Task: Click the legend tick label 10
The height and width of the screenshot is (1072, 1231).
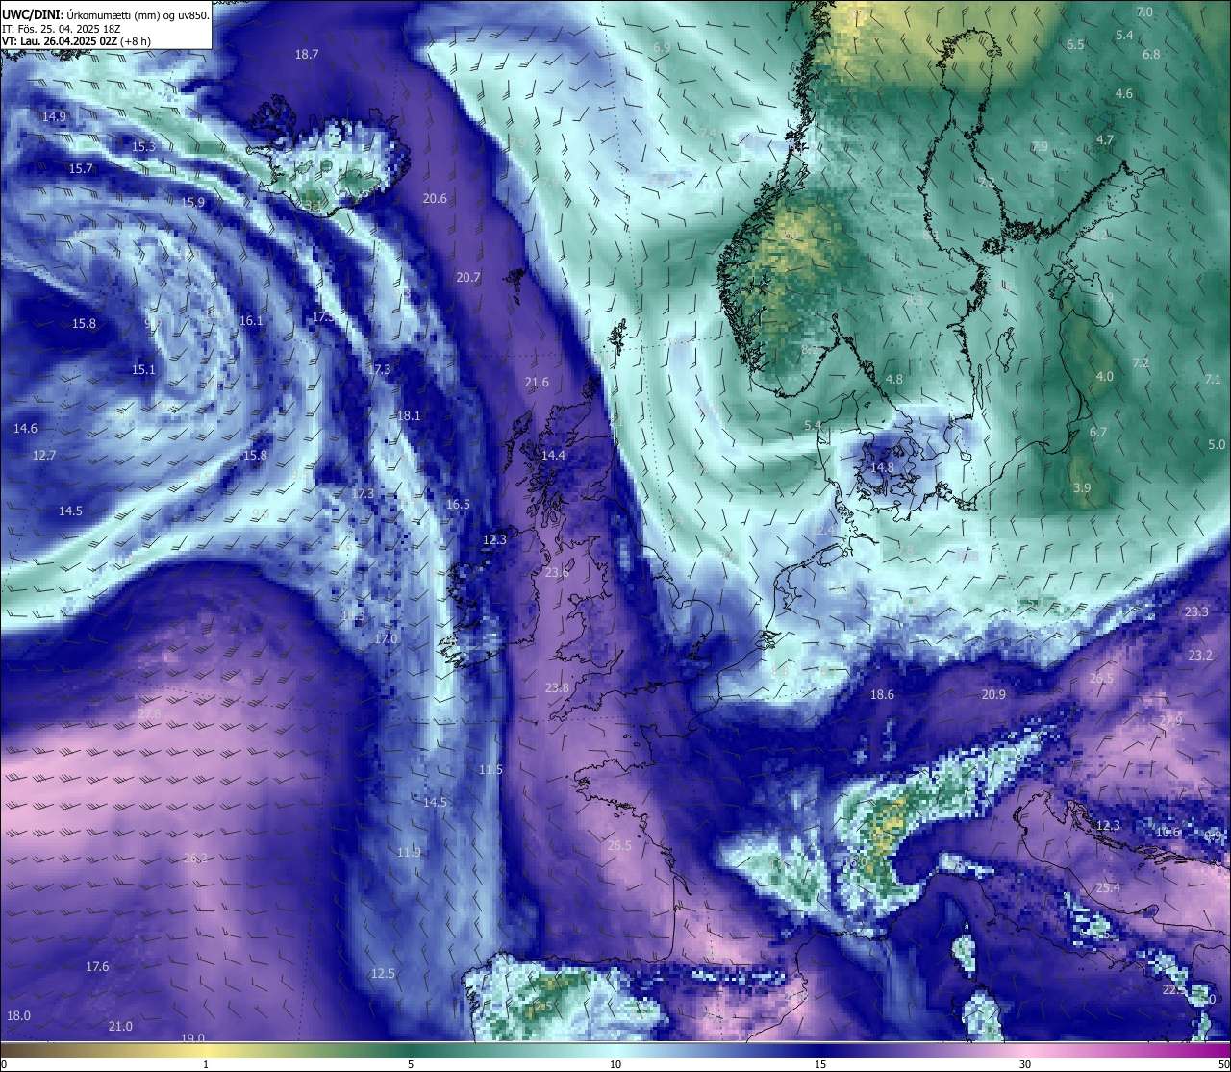Action: [615, 1064]
